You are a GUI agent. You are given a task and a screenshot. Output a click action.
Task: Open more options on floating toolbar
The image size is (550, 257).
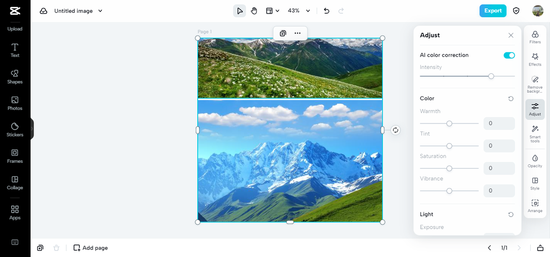tap(297, 33)
